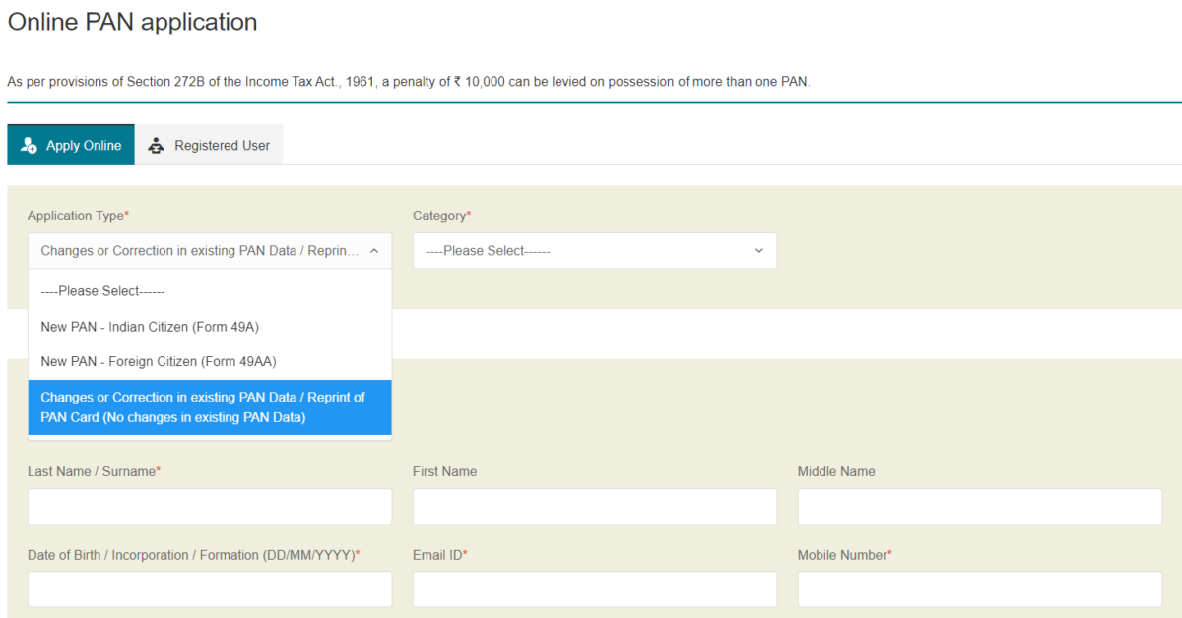Collapse the Application Type dropdown chevron
This screenshot has height=618, width=1182.
[x=374, y=250]
